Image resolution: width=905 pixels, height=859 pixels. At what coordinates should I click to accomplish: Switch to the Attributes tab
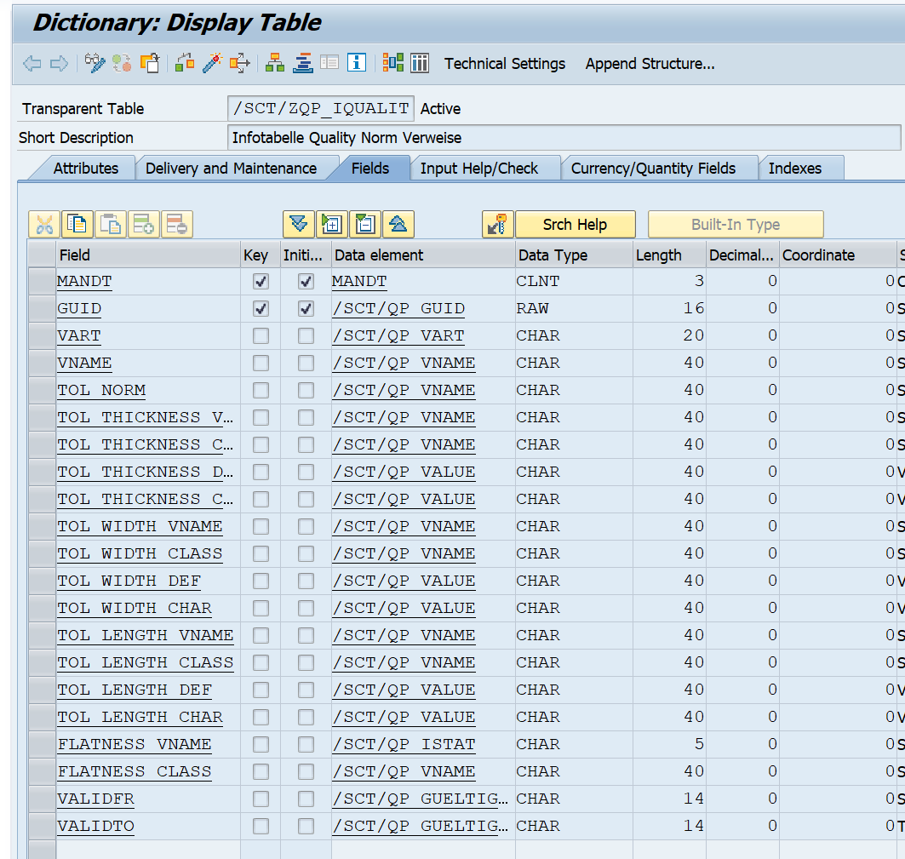coord(86,169)
